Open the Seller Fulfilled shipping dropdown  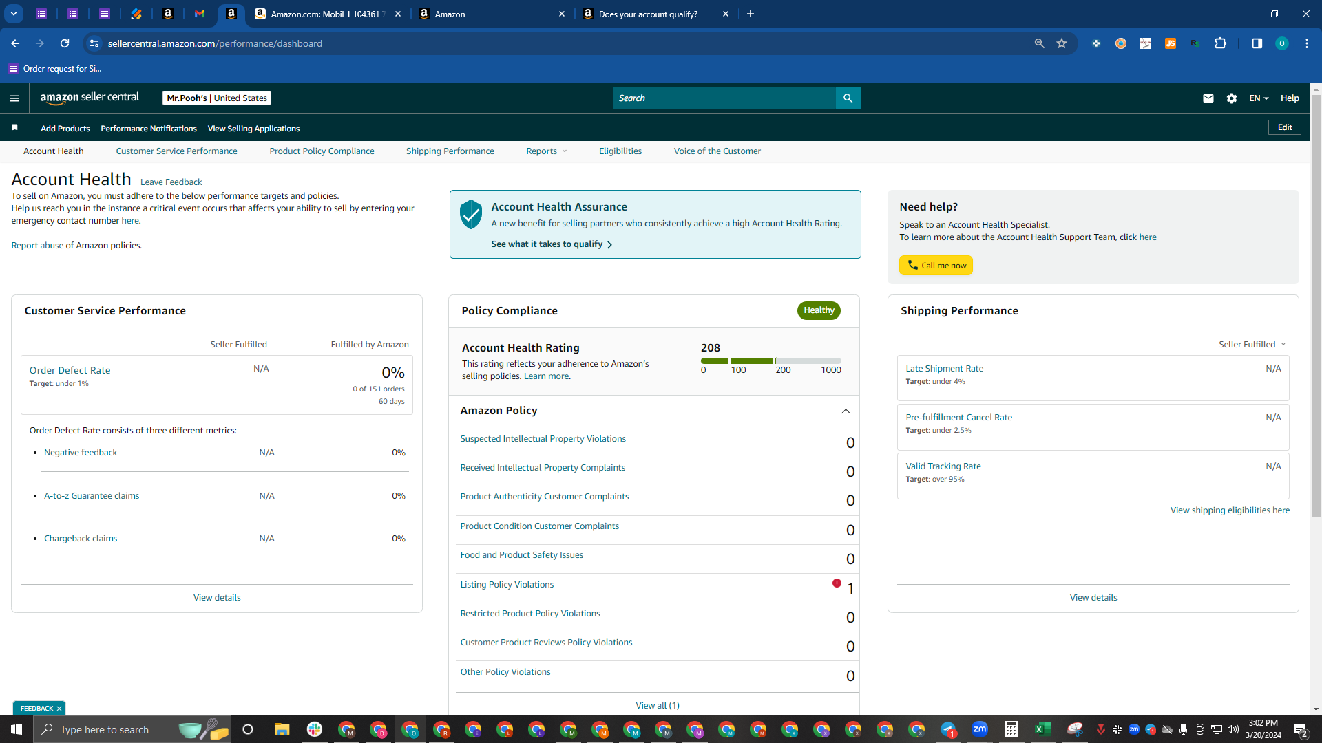[x=1252, y=345]
